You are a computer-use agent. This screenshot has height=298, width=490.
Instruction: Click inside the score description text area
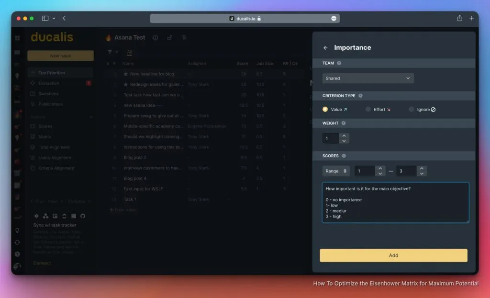395,202
